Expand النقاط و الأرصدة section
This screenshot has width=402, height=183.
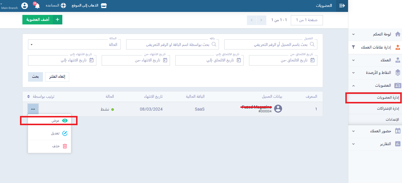click(353, 73)
